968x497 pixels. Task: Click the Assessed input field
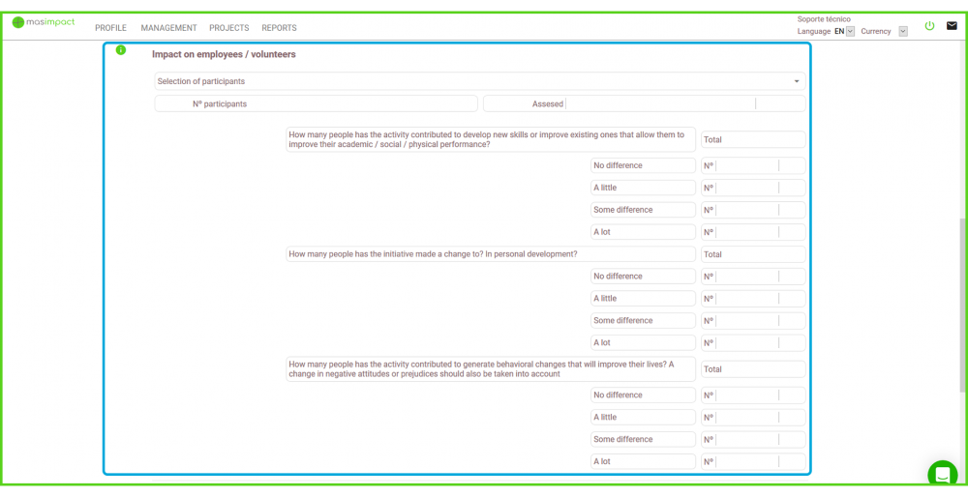(x=660, y=103)
